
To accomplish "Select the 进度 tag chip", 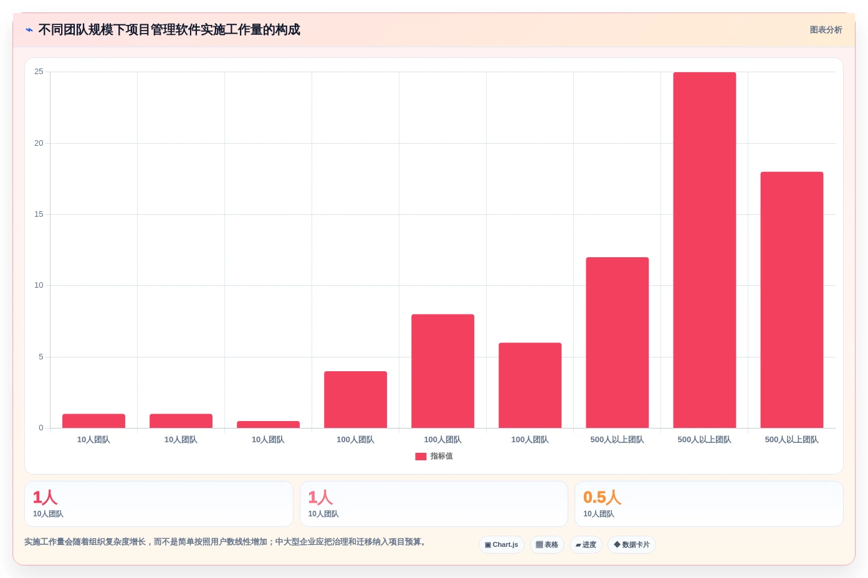I will click(x=586, y=545).
